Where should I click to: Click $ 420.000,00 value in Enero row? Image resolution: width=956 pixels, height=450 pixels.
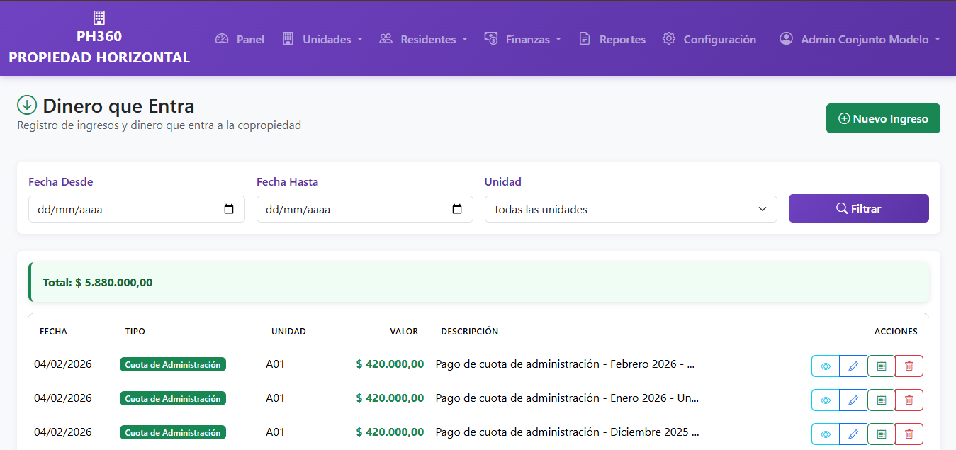coord(390,398)
